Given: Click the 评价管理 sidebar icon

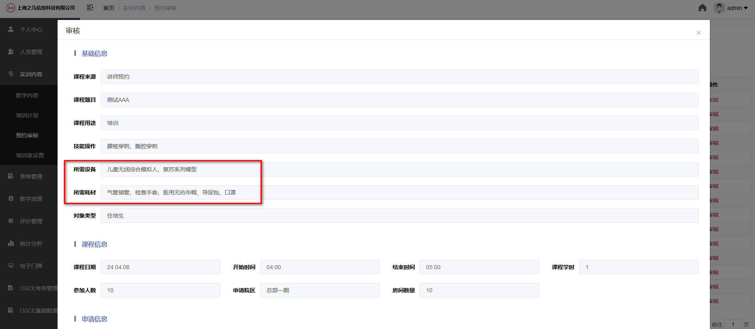Looking at the screenshot, I should click(11, 221).
